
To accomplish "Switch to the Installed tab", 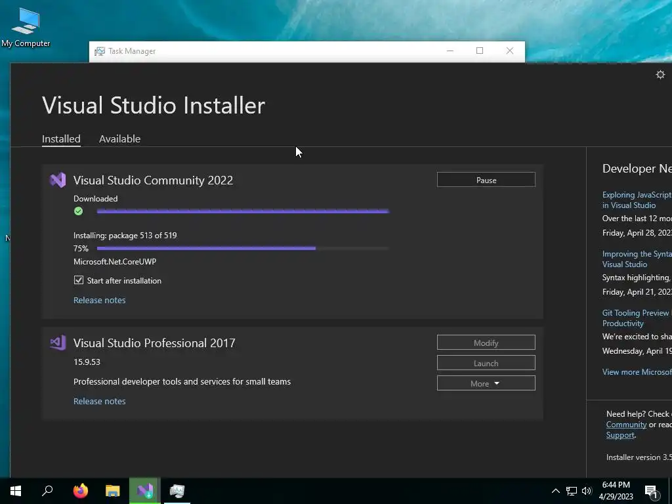I will click(61, 139).
